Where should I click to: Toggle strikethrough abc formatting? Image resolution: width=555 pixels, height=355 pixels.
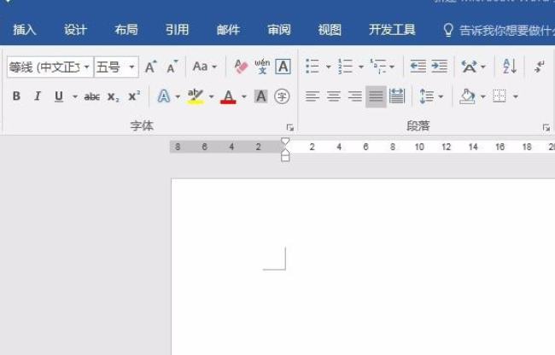(92, 96)
